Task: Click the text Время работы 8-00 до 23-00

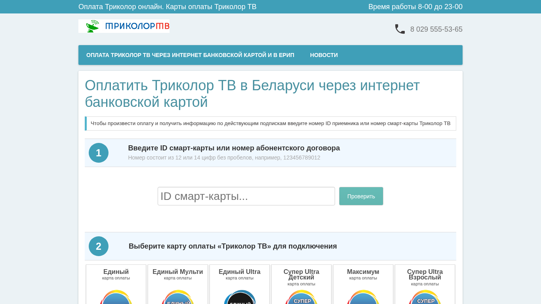Action: [x=415, y=7]
